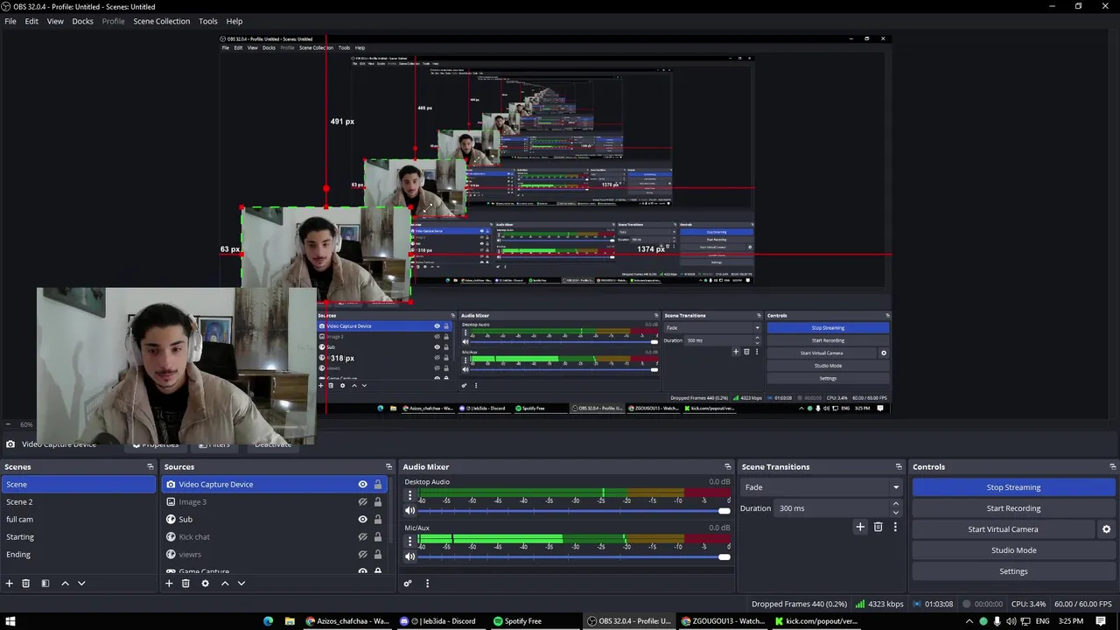Increase transition duration with up arrow
Image resolution: width=1120 pixels, height=630 pixels.
point(895,504)
